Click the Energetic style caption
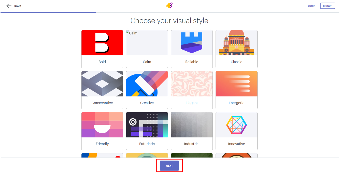Screen dimensions: 340x173 point(236,103)
